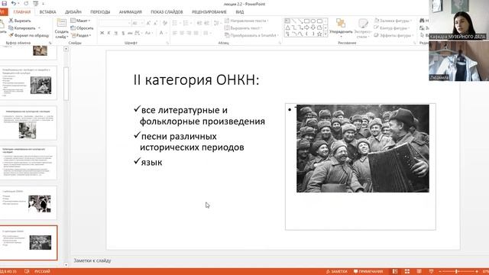Click the decrease indent level icon
489x275 pixels.
[x=199, y=23]
